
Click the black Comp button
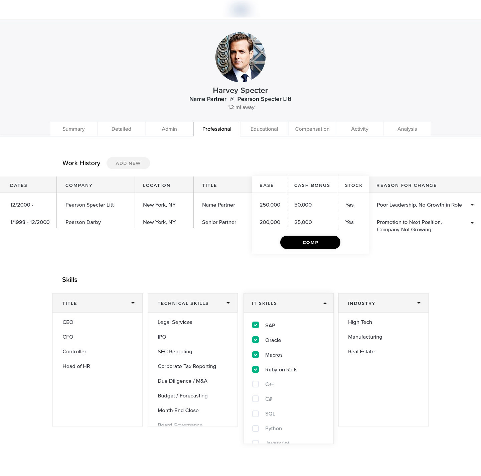(310, 242)
